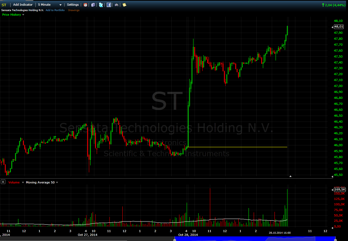Expand the Volume indicator dropdown arrow
This screenshot has height=241, width=348.
pyautogui.click(x=23, y=182)
